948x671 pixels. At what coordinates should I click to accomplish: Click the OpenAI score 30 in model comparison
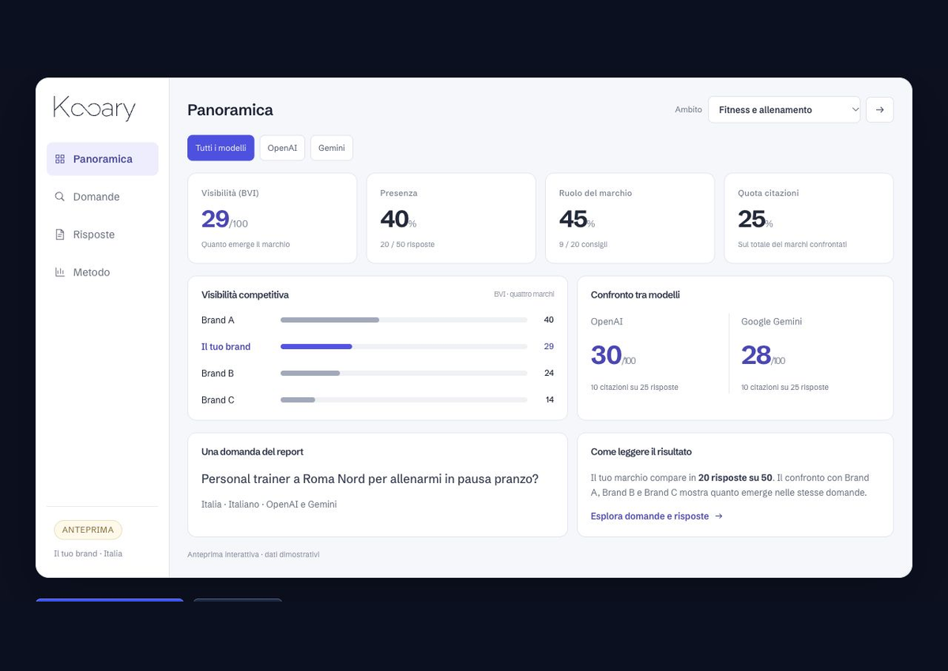tap(606, 355)
